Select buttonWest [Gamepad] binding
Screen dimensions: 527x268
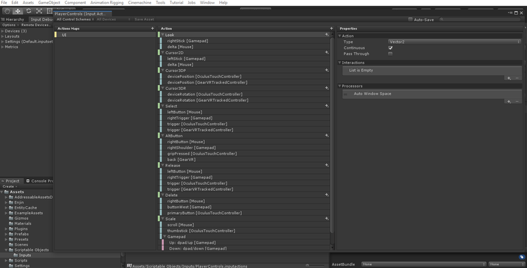(x=244, y=207)
